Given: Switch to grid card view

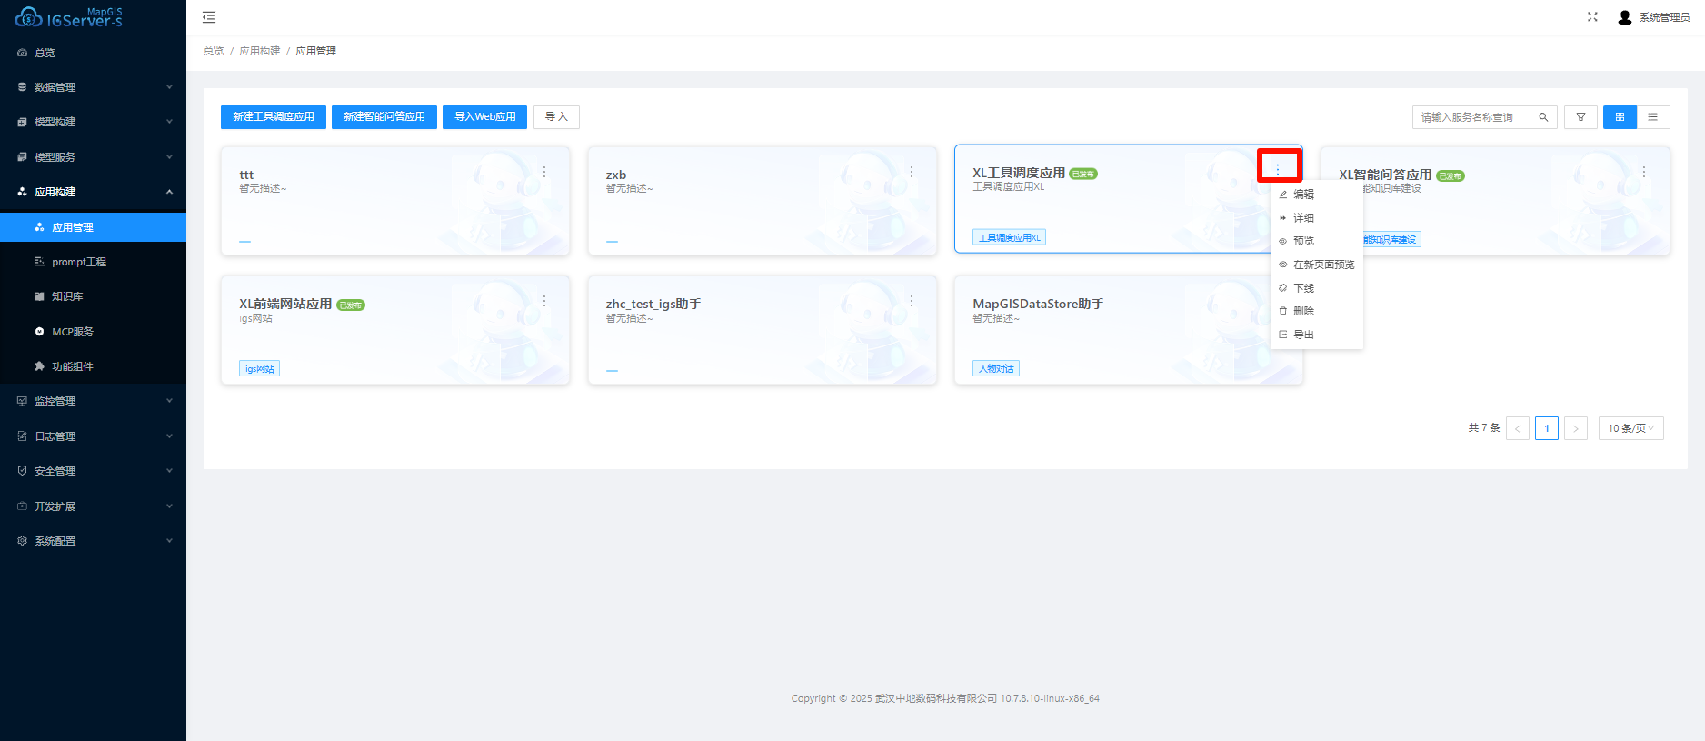Looking at the screenshot, I should click(1620, 117).
